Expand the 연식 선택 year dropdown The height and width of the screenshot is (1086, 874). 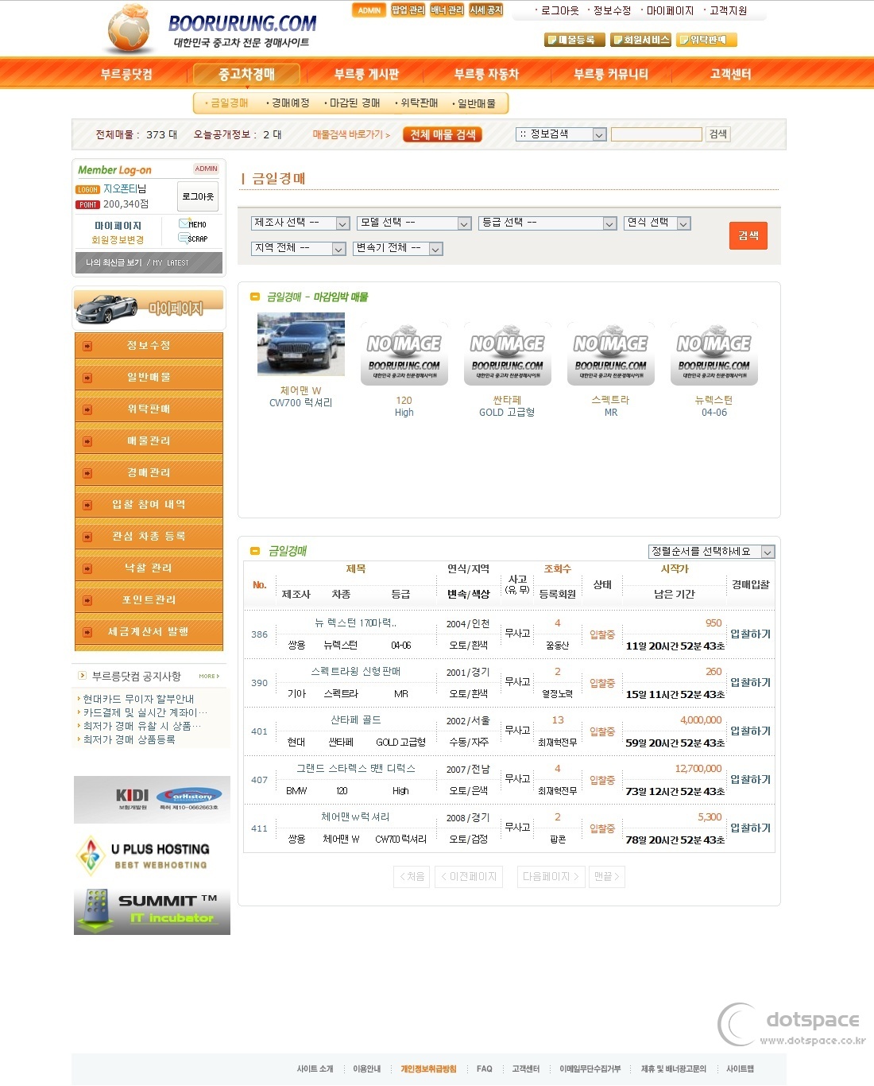[x=657, y=223]
